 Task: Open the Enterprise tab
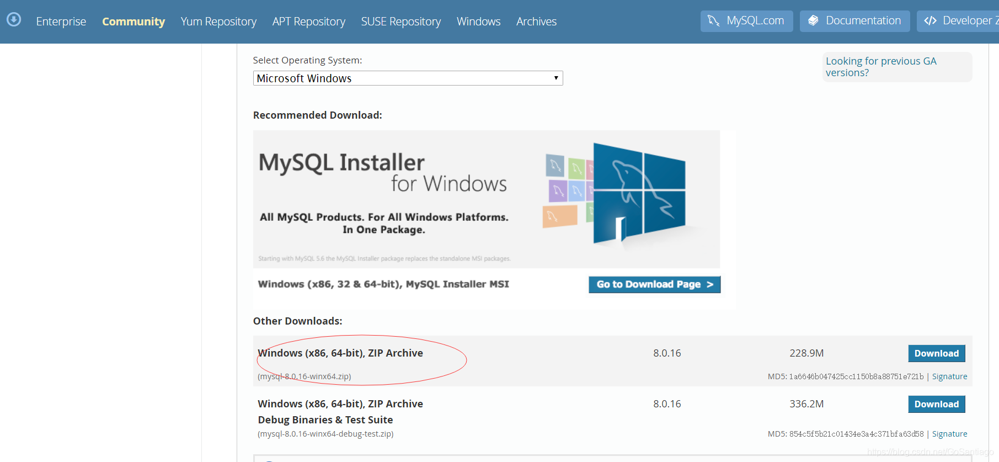pos(61,22)
